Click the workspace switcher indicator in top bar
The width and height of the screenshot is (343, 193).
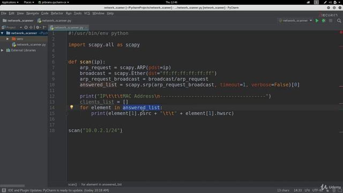pyautogui.click(x=316, y=2)
